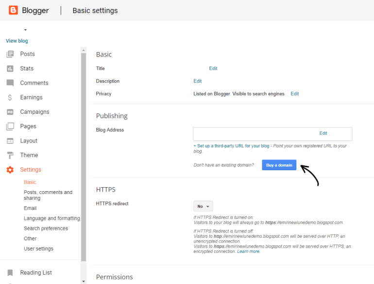Open Layout in the sidebar

(29, 141)
